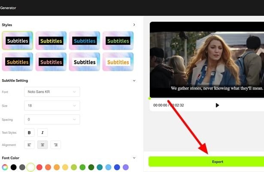Align subtitles to center
Image resolution: width=264 pixels, height=172 pixels.
(42, 145)
